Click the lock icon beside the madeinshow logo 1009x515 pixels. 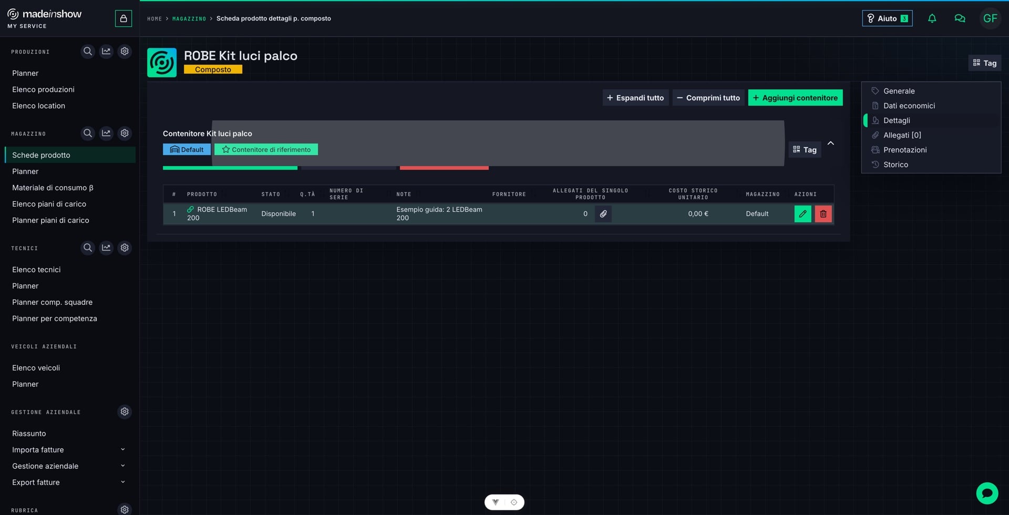(123, 18)
